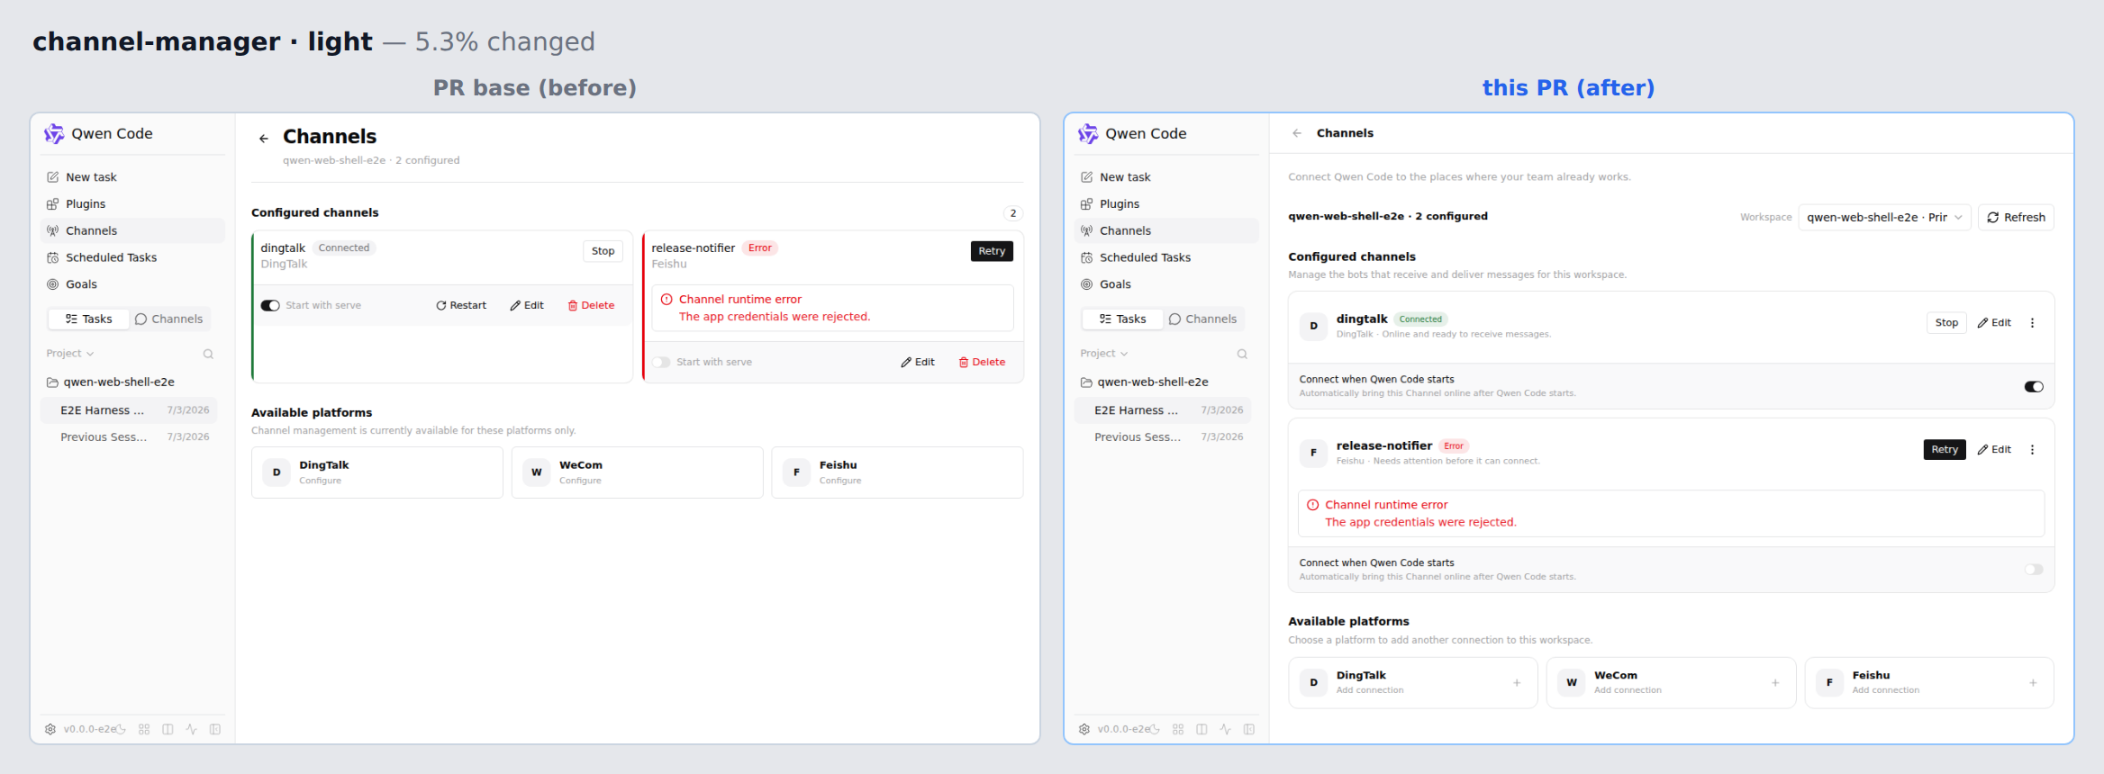Screen dimensions: 2104x774
Task: Configure the WeCom platform card, before panel
Action: click(637, 472)
